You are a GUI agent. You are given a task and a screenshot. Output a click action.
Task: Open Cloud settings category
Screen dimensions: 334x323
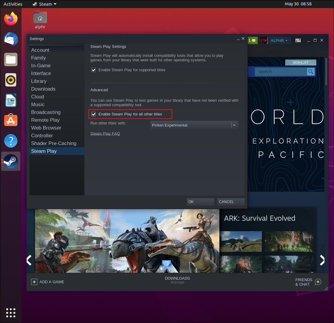[57, 97]
